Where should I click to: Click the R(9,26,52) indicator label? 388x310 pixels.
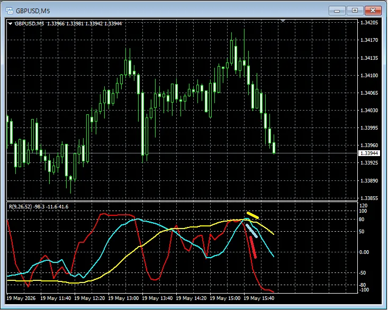click(20, 207)
